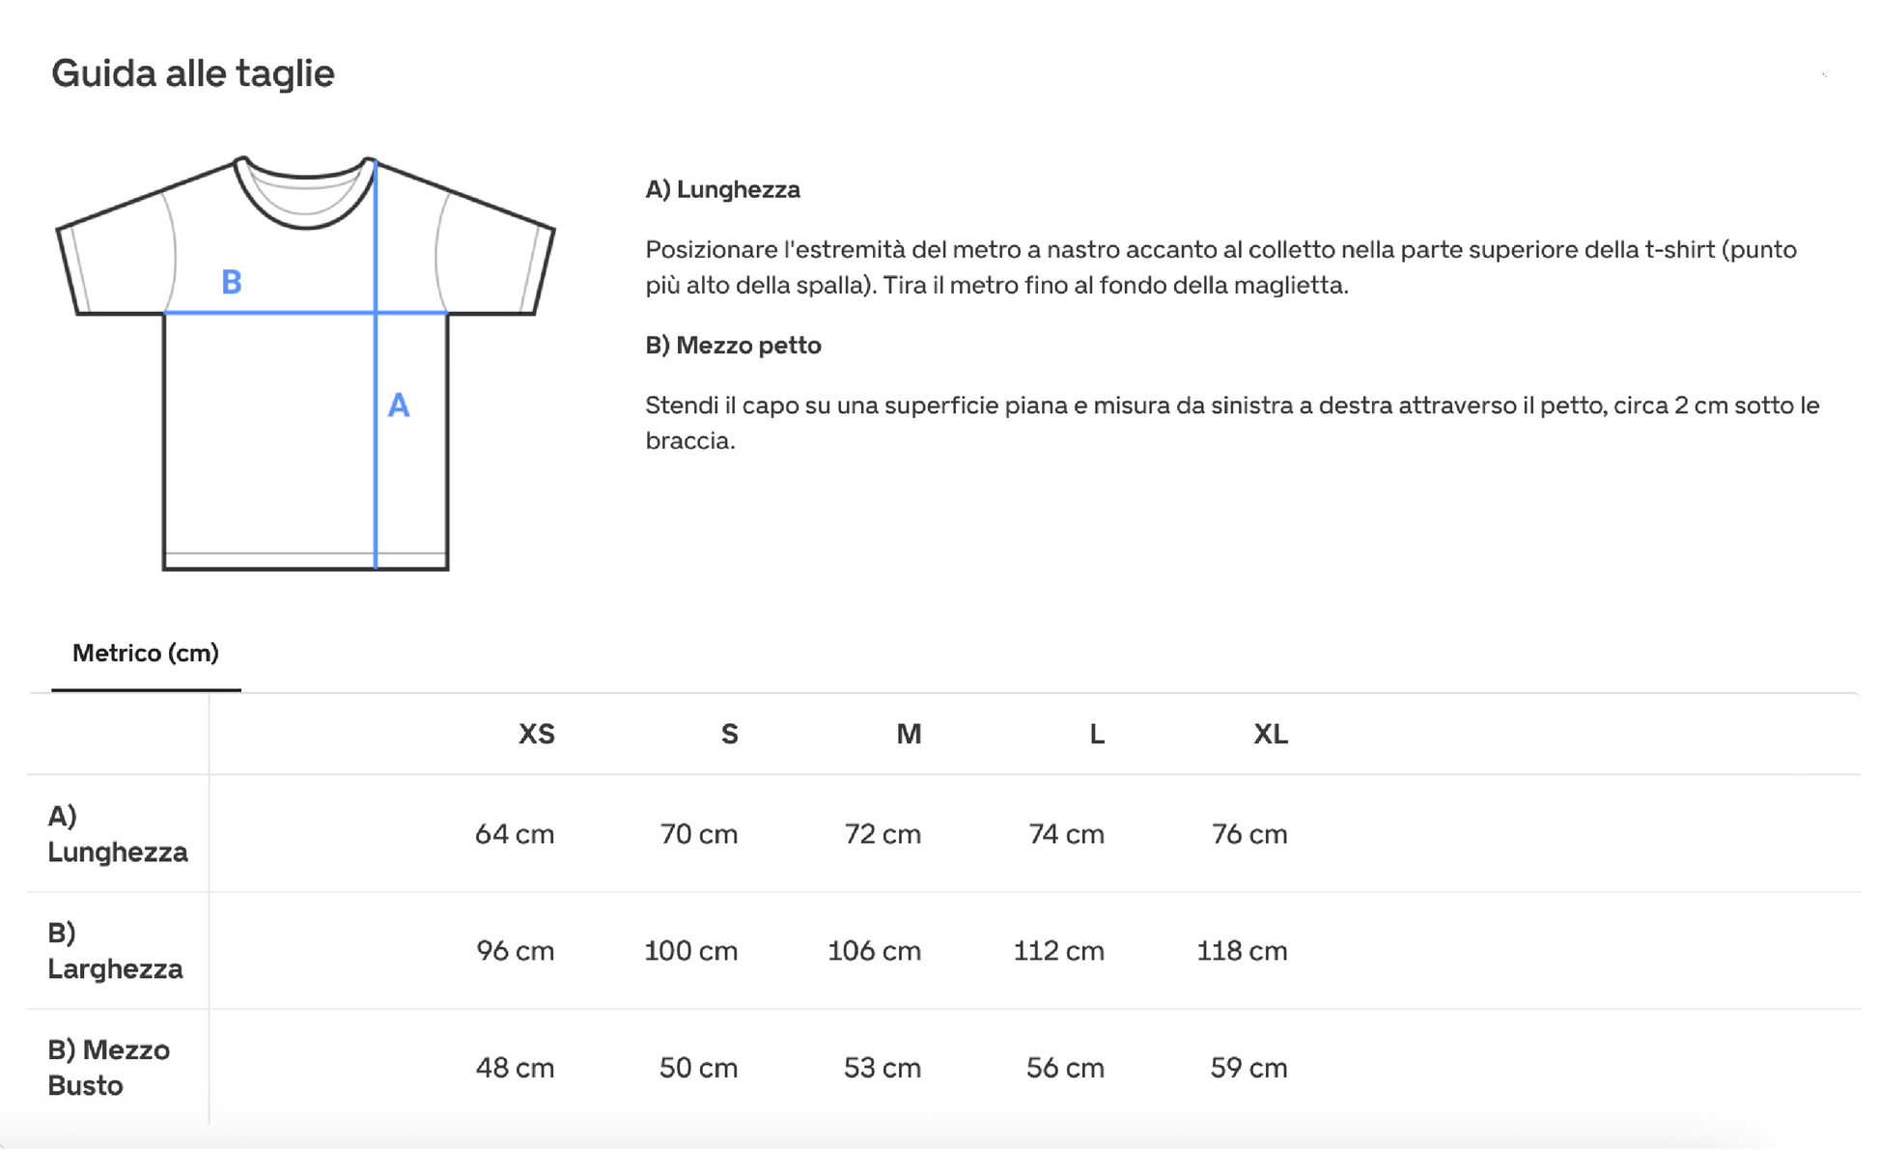Click the 64 cm length value for XS
The width and height of the screenshot is (1879, 1174).
(515, 834)
